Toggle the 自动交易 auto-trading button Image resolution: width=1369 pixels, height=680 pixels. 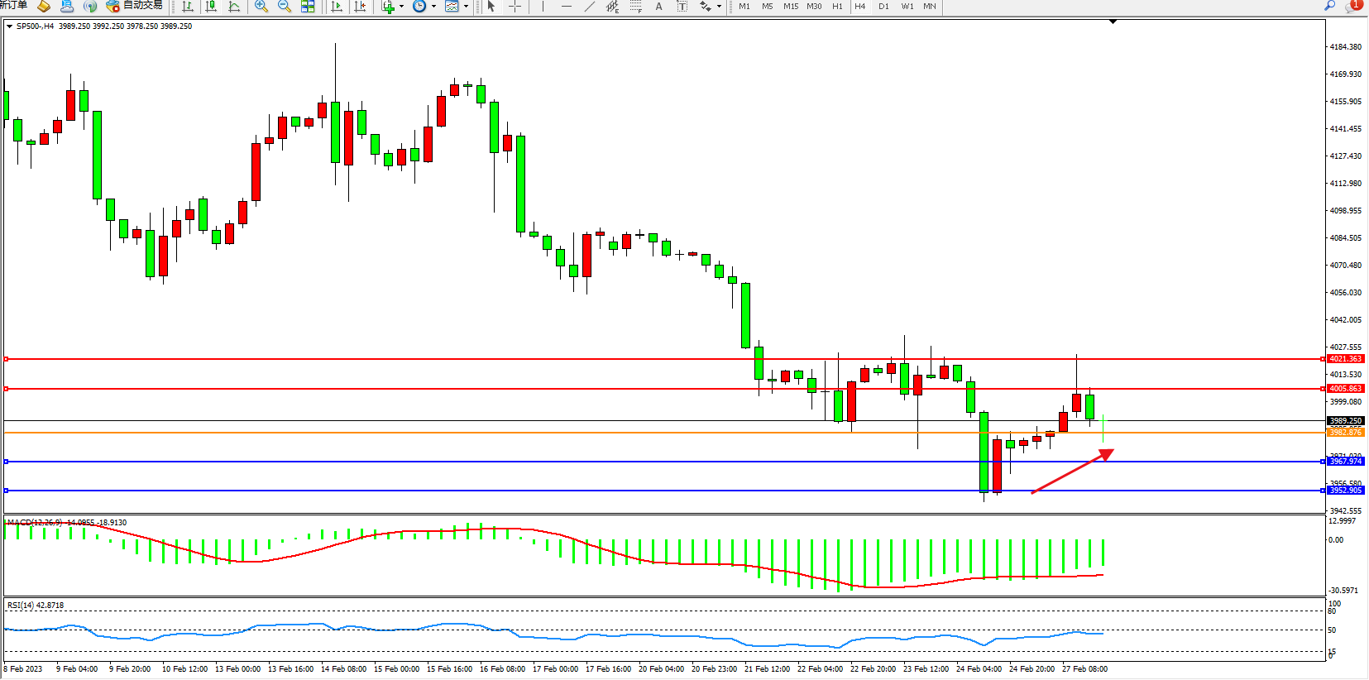click(135, 6)
